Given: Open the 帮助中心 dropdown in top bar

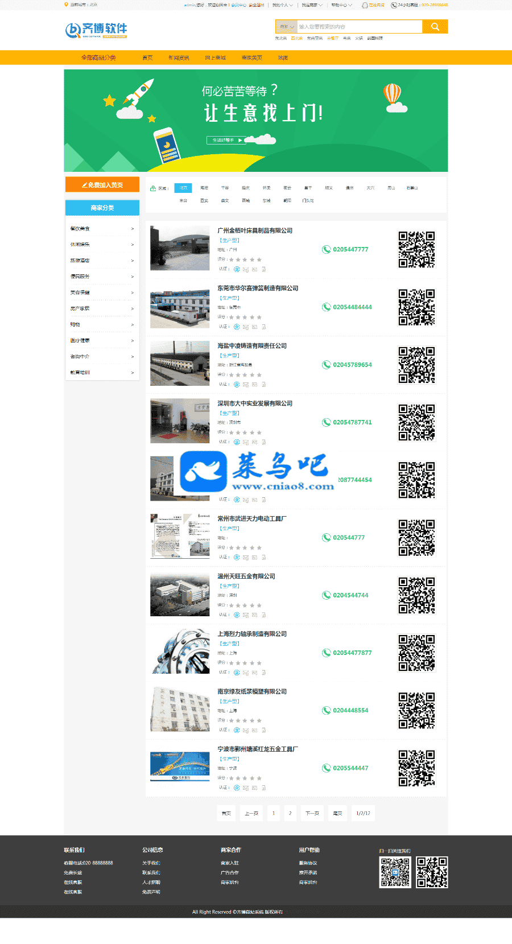Looking at the screenshot, I should pos(341,5).
